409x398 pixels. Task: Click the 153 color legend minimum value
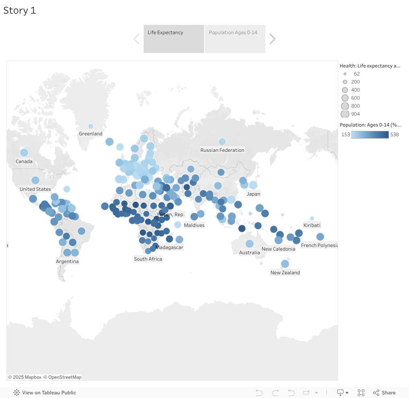(346, 135)
